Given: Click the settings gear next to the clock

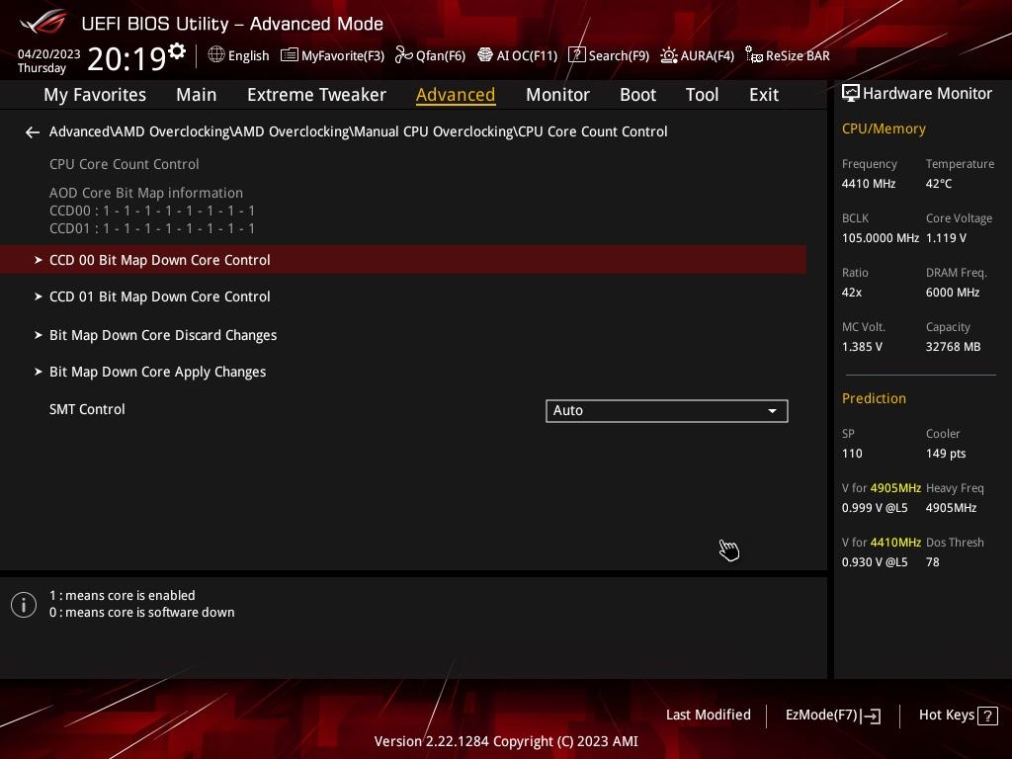Looking at the screenshot, I should (x=177, y=50).
